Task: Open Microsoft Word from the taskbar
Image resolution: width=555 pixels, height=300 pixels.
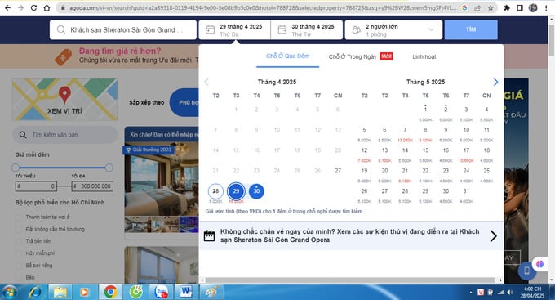Action: [x=186, y=292]
